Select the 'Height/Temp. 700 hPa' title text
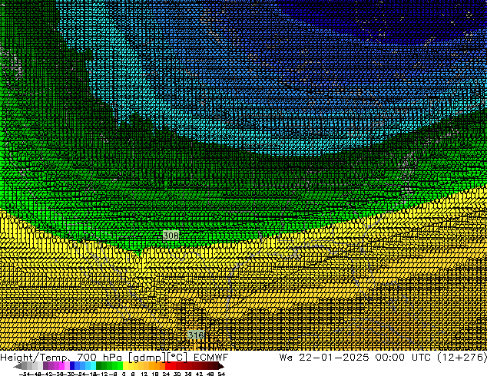 point(62,358)
